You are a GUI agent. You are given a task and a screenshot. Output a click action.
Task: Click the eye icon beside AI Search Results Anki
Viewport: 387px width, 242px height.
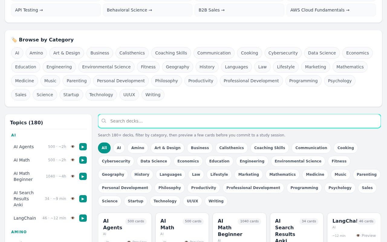click(73, 199)
